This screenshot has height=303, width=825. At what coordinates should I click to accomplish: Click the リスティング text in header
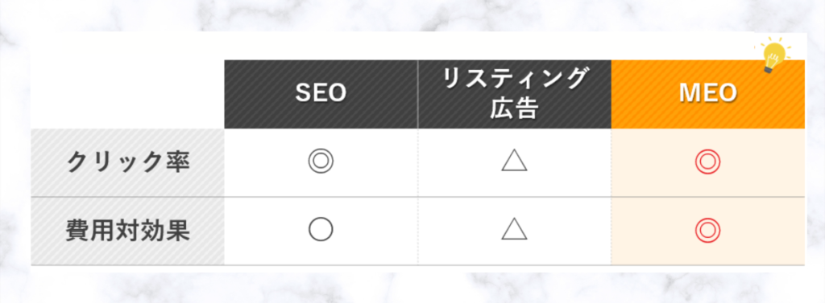(x=515, y=80)
